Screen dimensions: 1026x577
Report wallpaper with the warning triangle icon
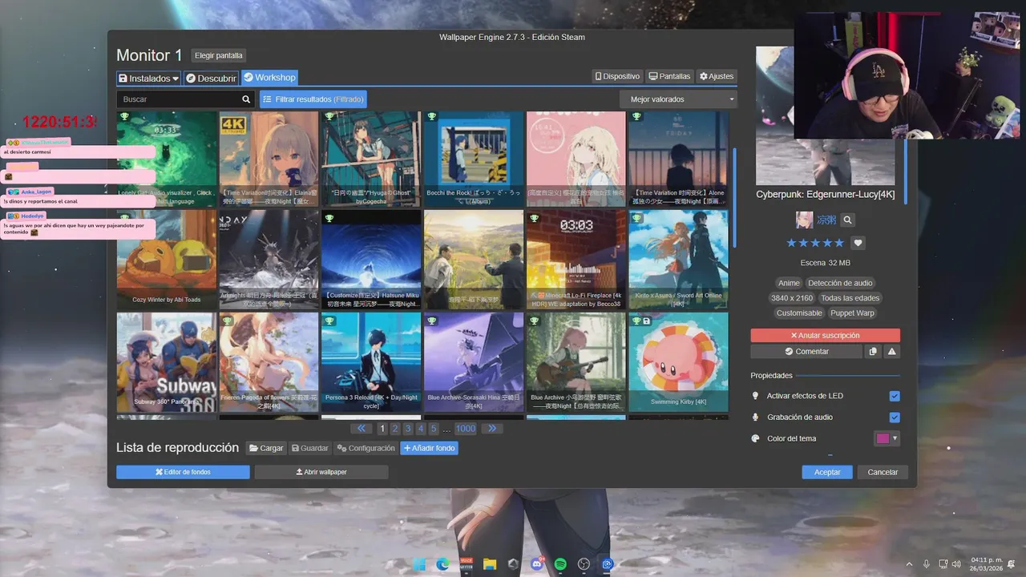pyautogui.click(x=892, y=351)
